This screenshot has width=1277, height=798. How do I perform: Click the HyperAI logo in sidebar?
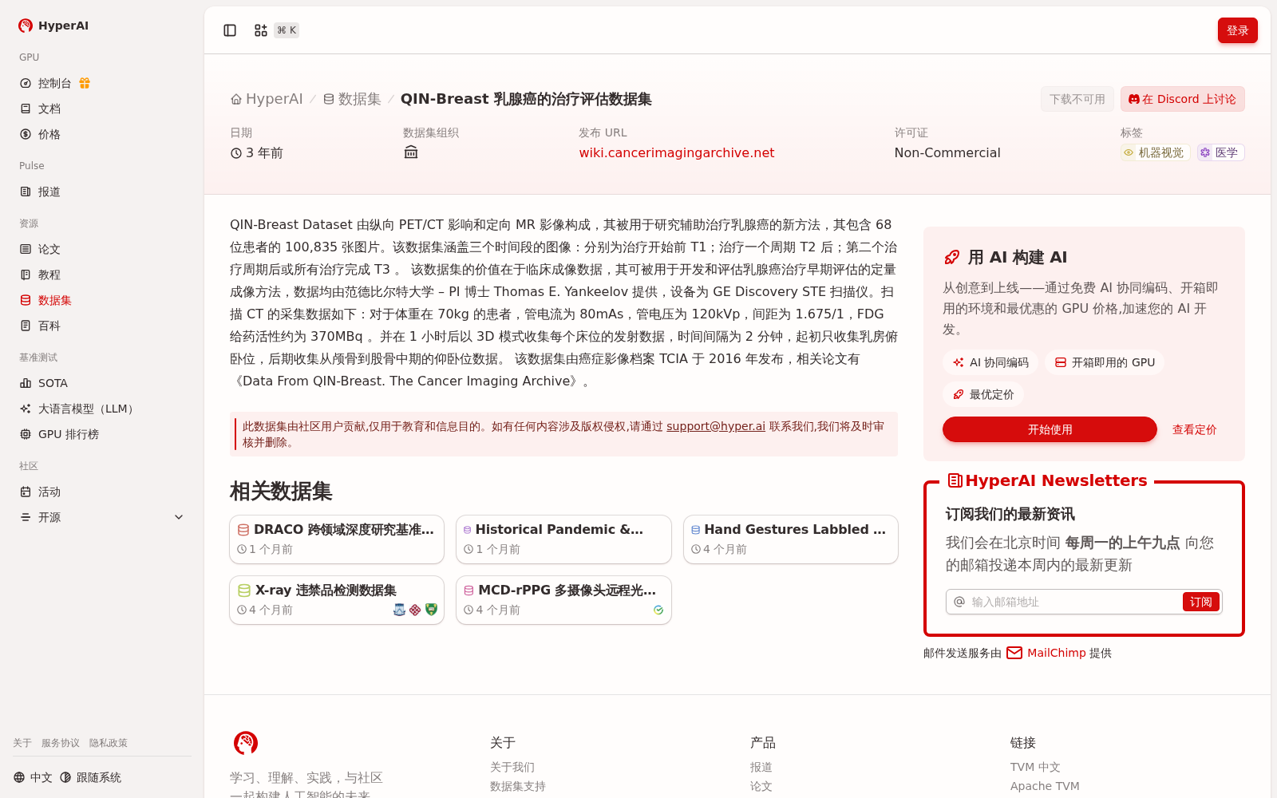click(x=53, y=26)
